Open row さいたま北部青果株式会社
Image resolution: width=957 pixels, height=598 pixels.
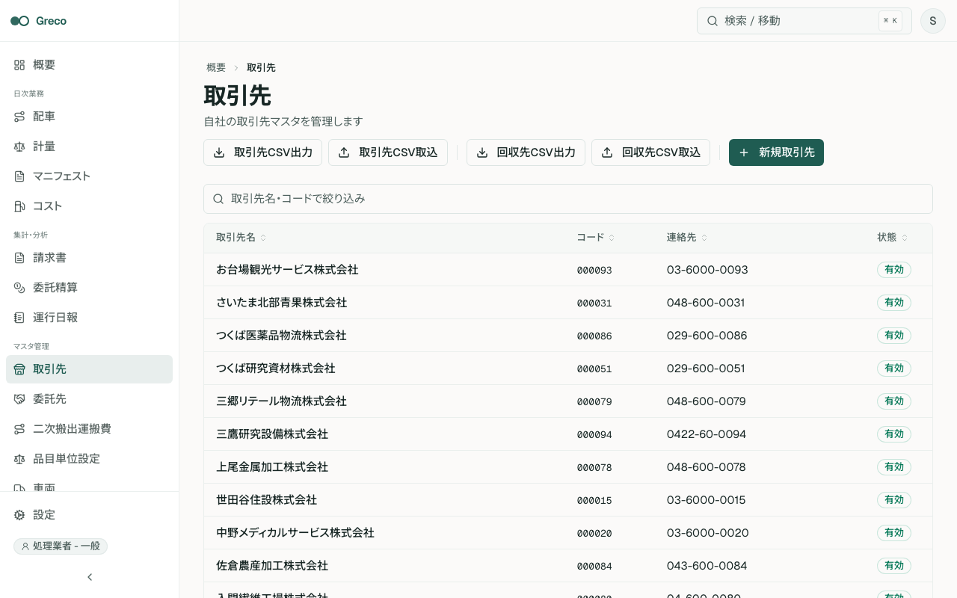[568, 303]
